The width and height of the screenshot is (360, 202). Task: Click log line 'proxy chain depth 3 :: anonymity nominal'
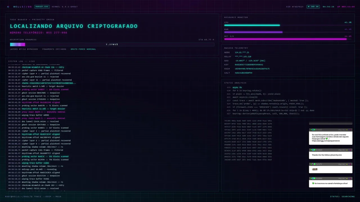coord(37,112)
